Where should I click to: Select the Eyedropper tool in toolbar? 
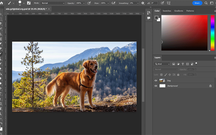1,44
